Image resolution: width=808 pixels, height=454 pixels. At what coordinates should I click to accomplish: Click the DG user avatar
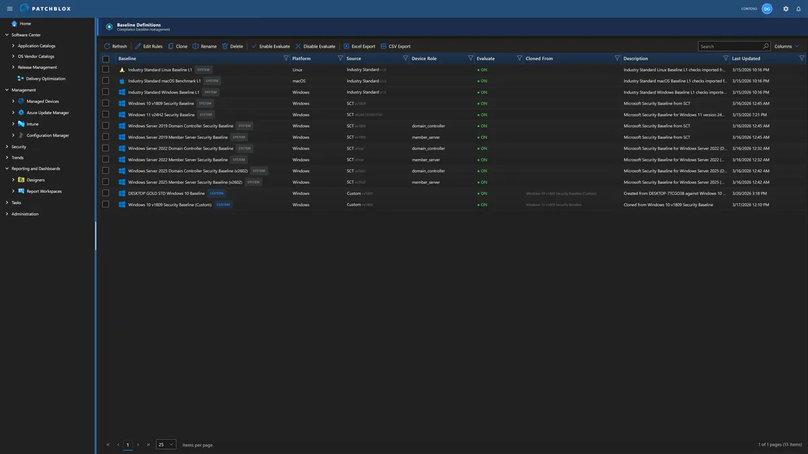point(767,9)
